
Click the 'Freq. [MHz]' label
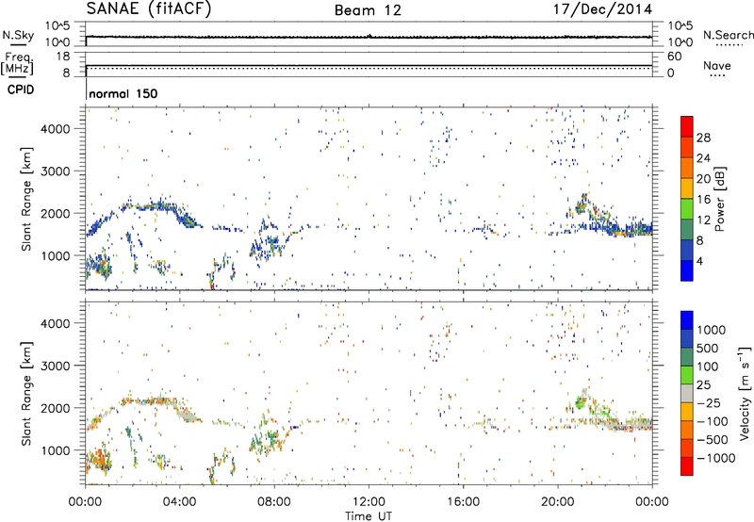click(17, 63)
